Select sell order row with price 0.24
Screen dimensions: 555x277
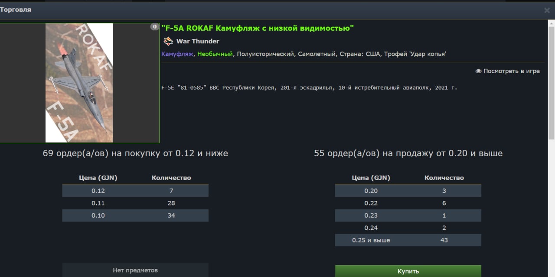coord(408,228)
